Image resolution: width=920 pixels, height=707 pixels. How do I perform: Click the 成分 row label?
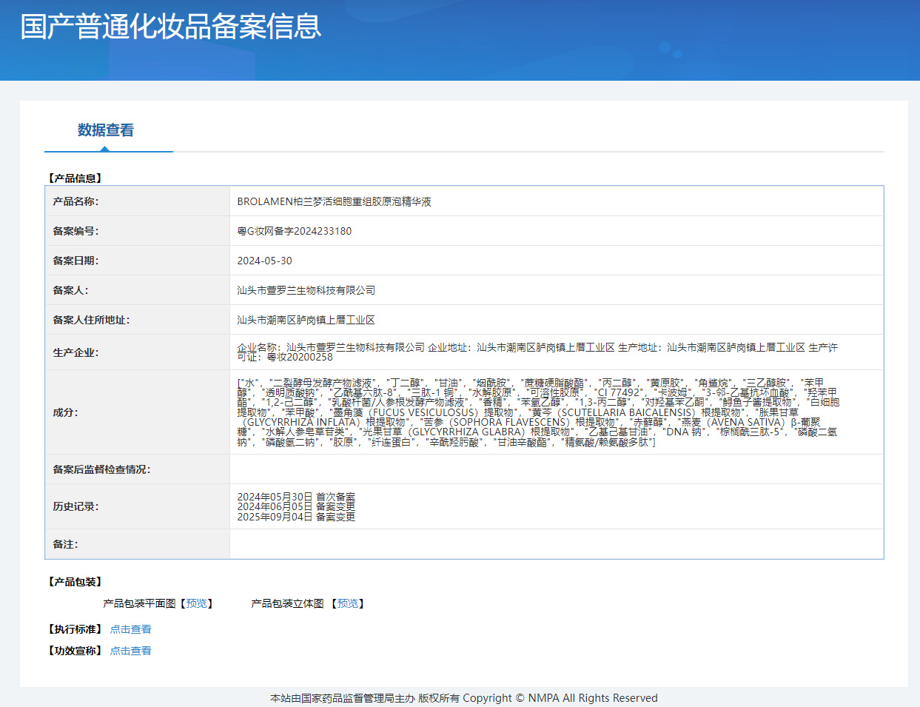click(x=65, y=412)
